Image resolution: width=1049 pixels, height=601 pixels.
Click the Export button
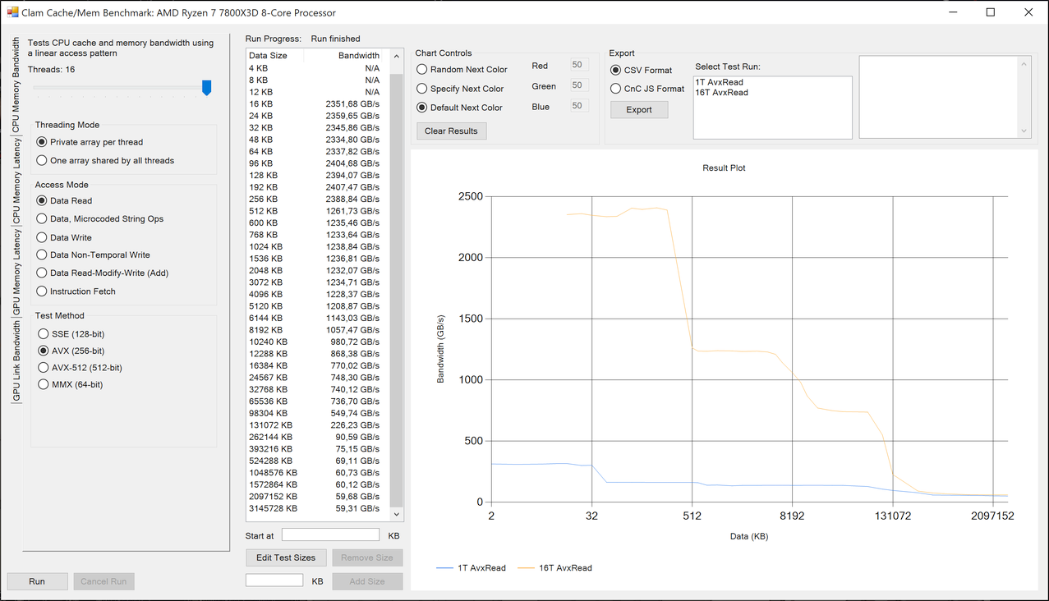[638, 110]
